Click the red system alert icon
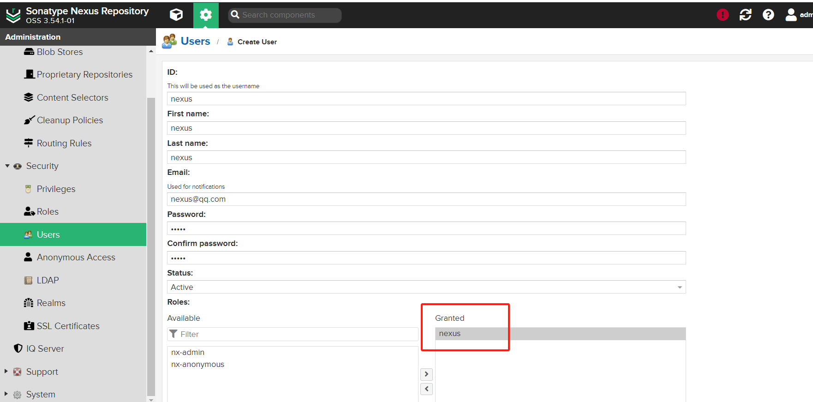813x402 pixels. [723, 15]
